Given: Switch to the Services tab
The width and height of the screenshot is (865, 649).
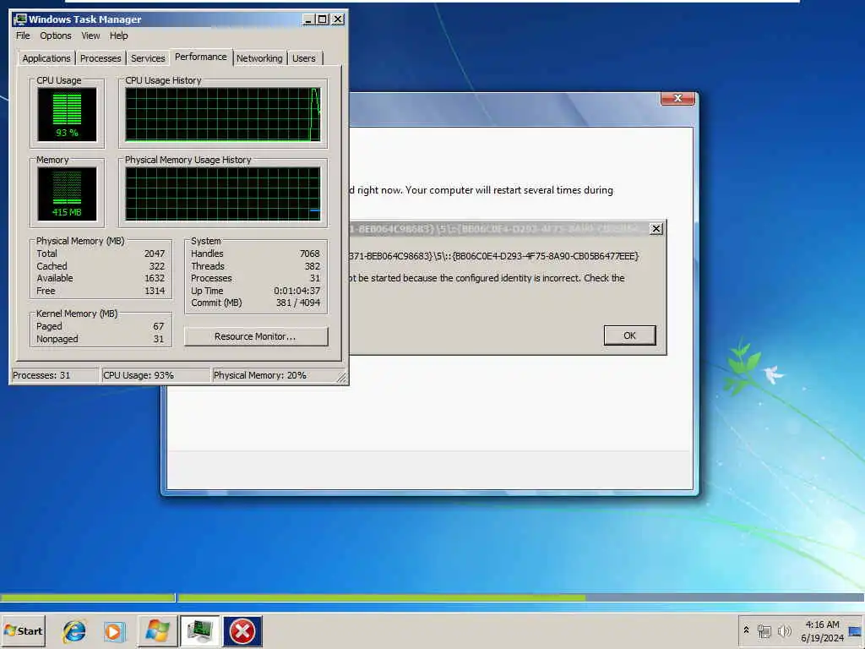Looking at the screenshot, I should [148, 58].
